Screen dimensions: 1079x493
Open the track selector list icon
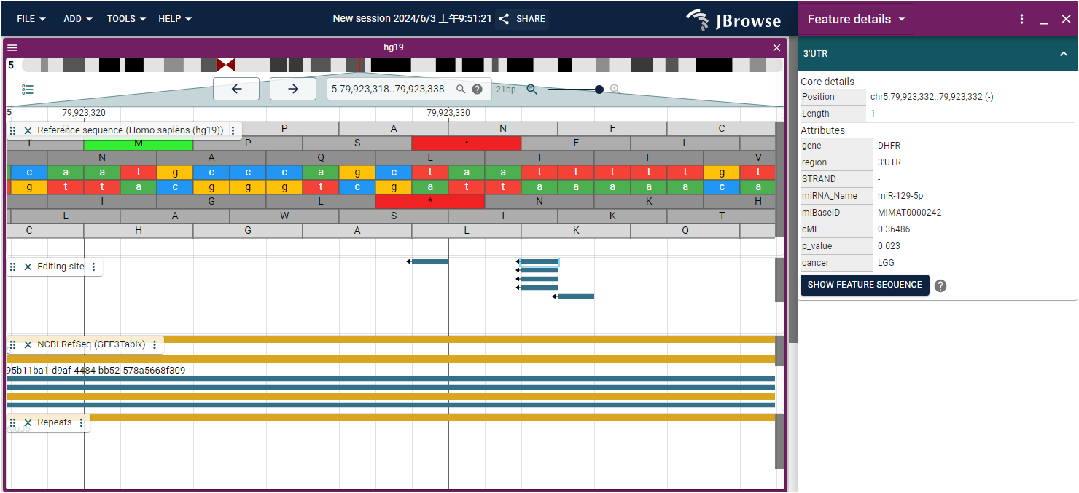point(28,90)
